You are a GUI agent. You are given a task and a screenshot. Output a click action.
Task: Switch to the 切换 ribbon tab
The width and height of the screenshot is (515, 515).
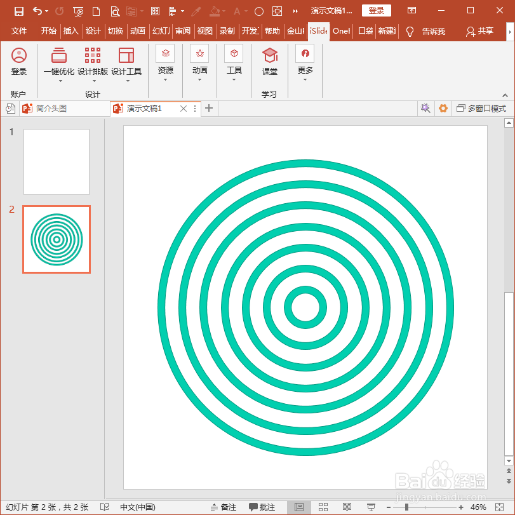pyautogui.click(x=116, y=31)
